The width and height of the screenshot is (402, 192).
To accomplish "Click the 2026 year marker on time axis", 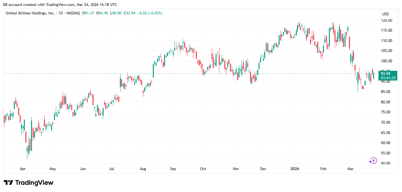I will (x=295, y=169).
